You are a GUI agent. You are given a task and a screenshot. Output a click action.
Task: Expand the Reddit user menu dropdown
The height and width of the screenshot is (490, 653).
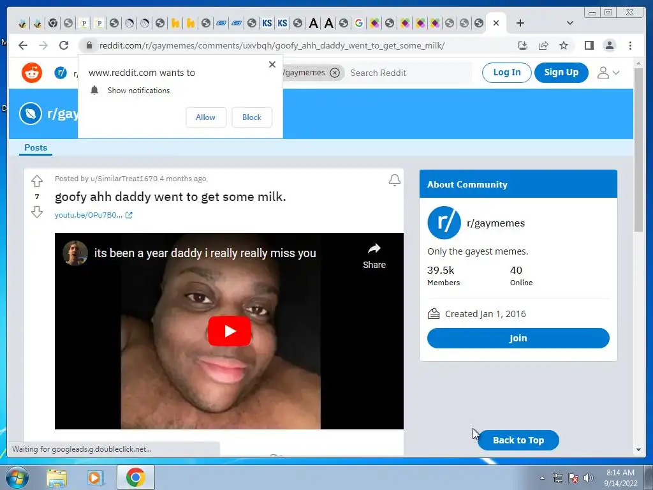(x=608, y=73)
